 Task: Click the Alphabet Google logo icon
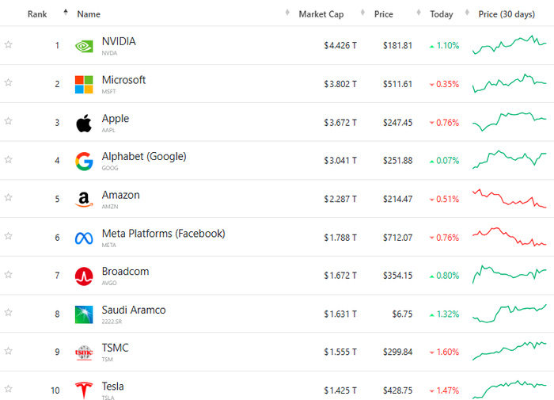pos(84,161)
